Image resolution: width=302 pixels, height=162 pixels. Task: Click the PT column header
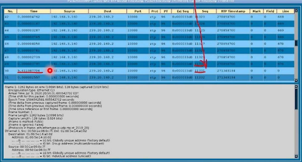pos(166,11)
